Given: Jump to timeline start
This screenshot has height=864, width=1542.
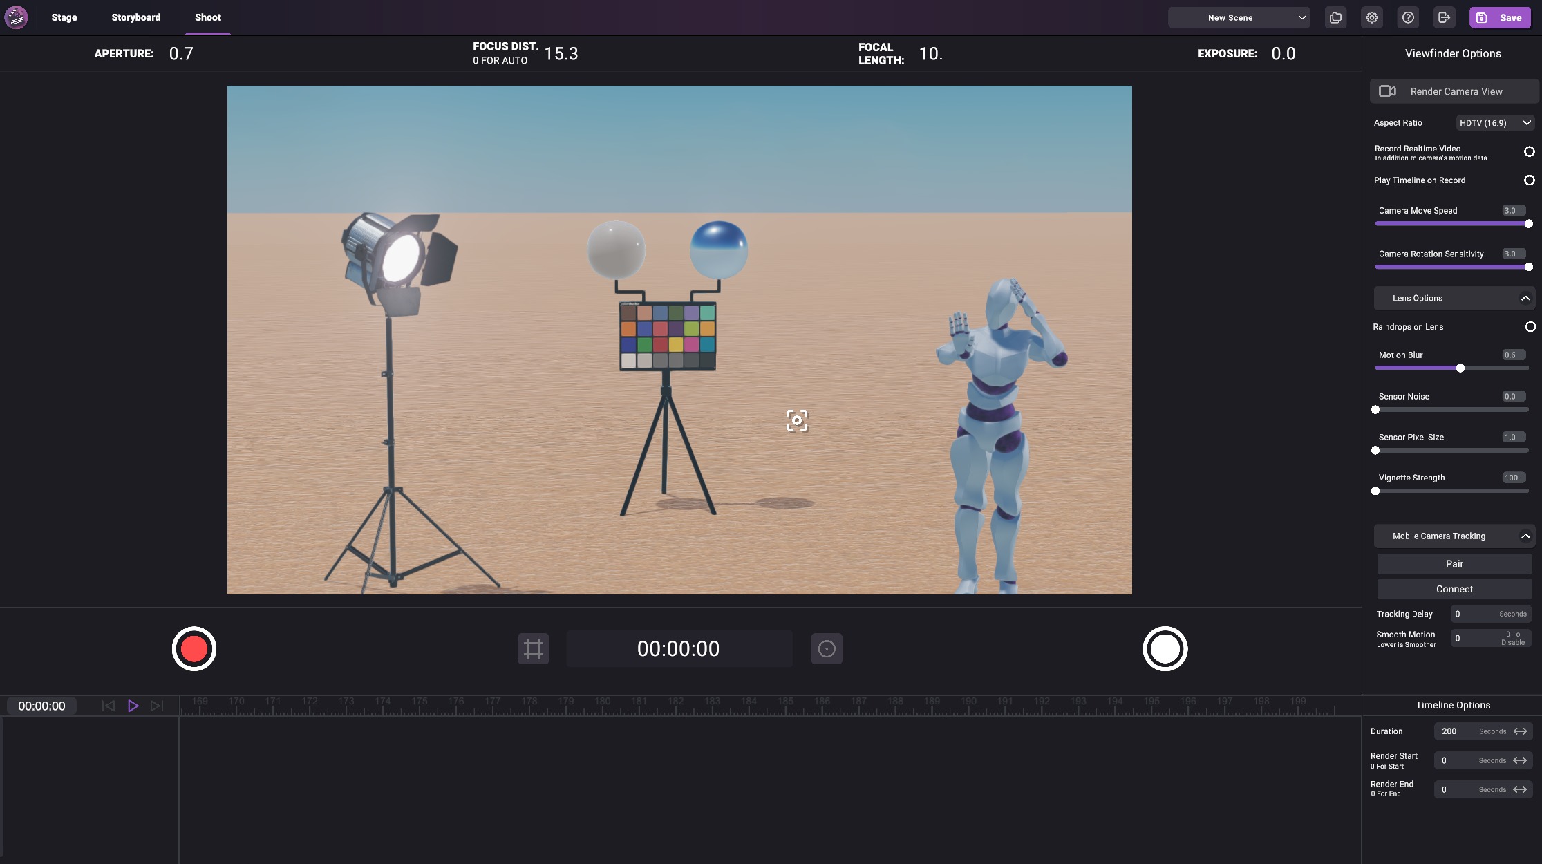Looking at the screenshot, I should tap(108, 706).
